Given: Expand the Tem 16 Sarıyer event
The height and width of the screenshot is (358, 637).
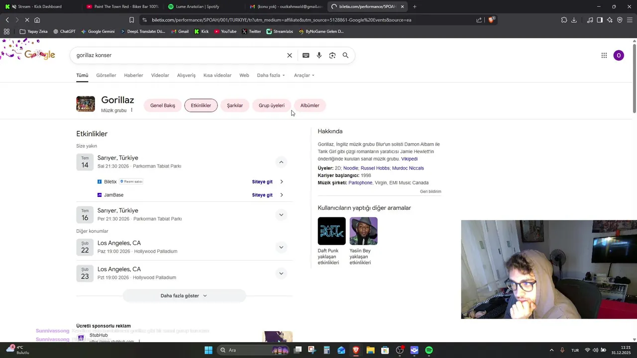Looking at the screenshot, I should [x=281, y=215].
